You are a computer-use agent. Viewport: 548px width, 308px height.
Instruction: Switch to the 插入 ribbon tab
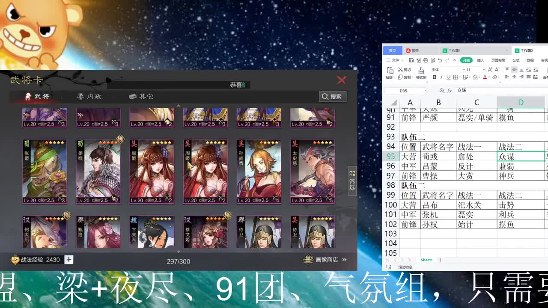[x=480, y=60]
